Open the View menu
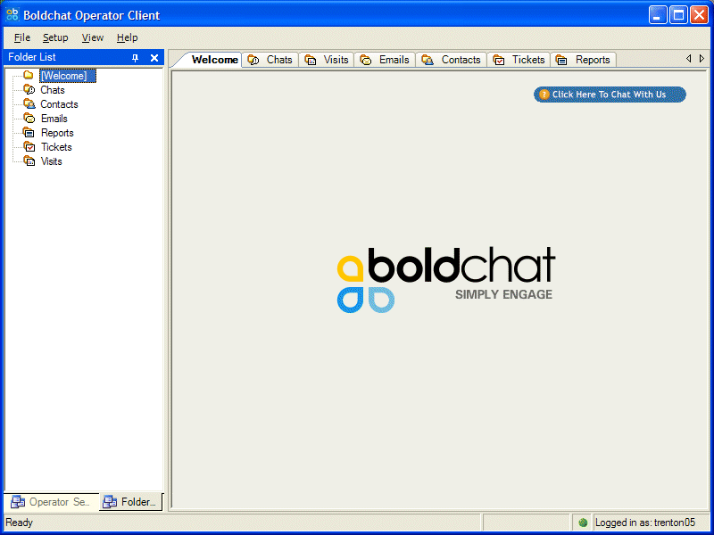This screenshot has width=714, height=535. click(93, 37)
